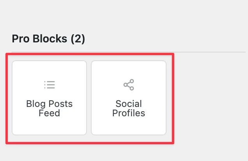Choose the bulleted-list feed icon
This screenshot has width=248, height=161.
pyautogui.click(x=50, y=85)
